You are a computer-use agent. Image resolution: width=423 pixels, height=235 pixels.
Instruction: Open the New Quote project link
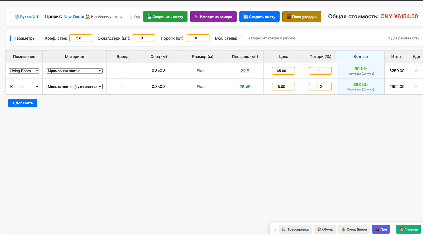[74, 17]
